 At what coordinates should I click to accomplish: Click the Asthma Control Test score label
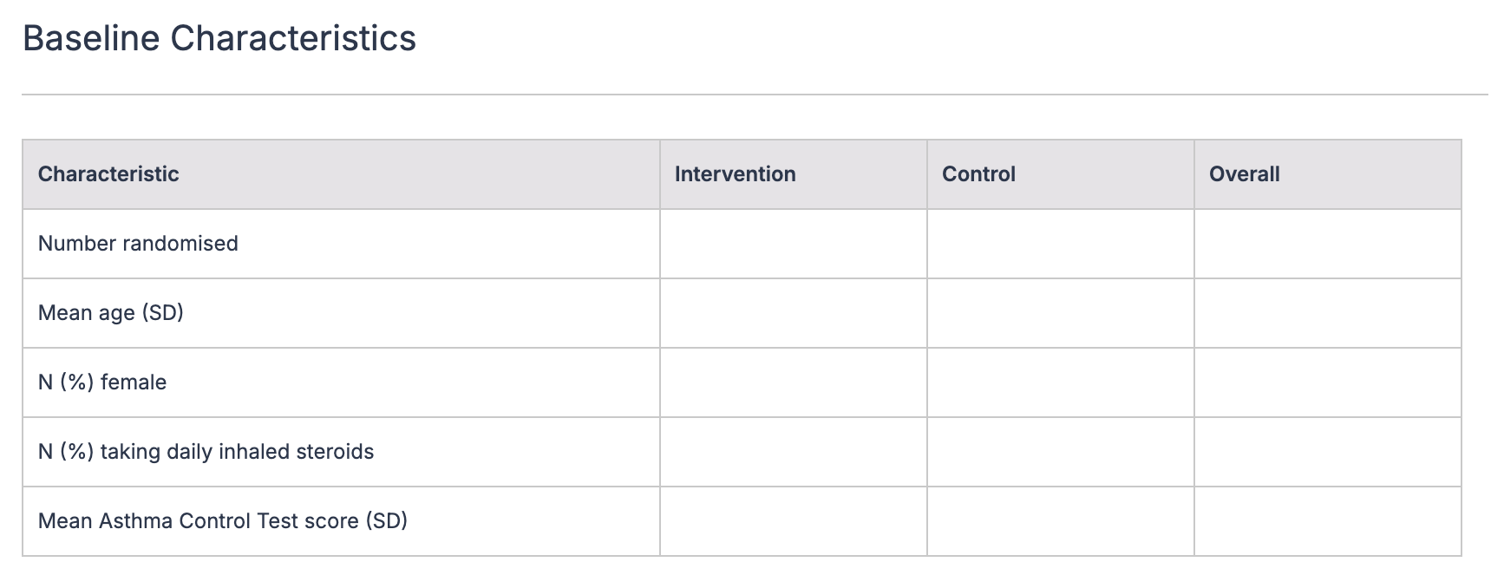[x=223, y=521]
